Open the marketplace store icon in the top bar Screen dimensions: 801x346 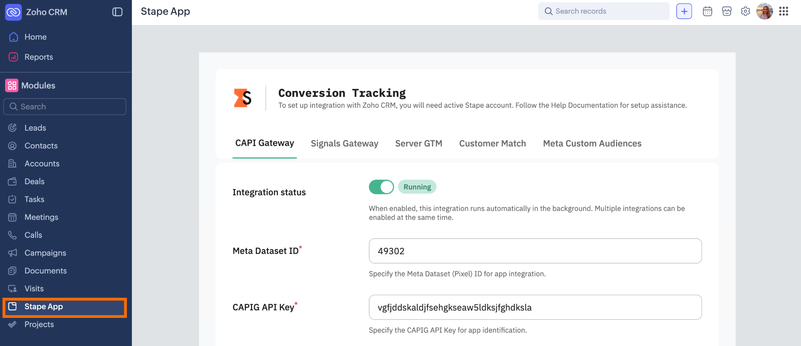[x=727, y=11]
